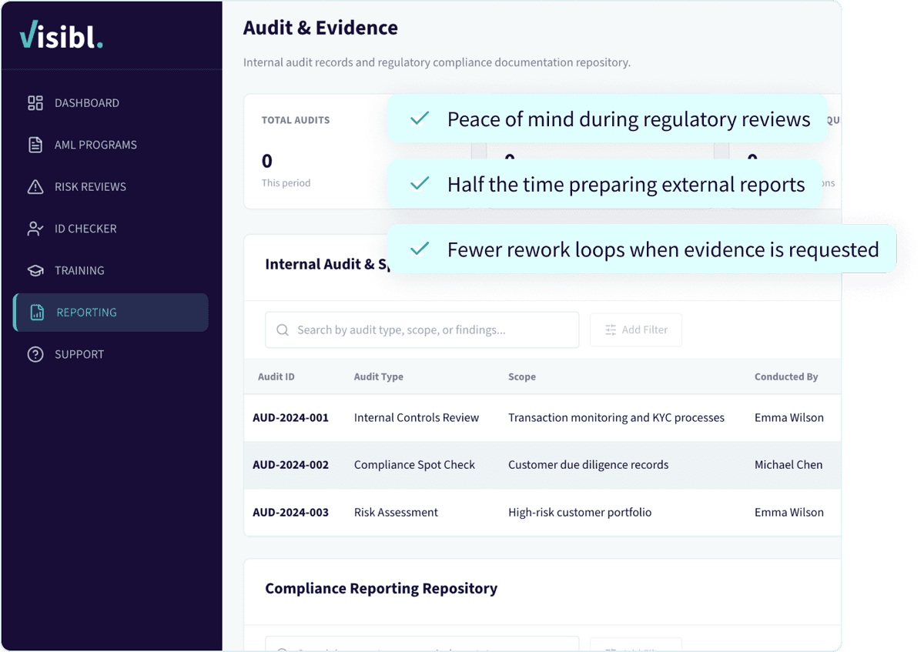Sort by Audit ID column header

point(276,377)
